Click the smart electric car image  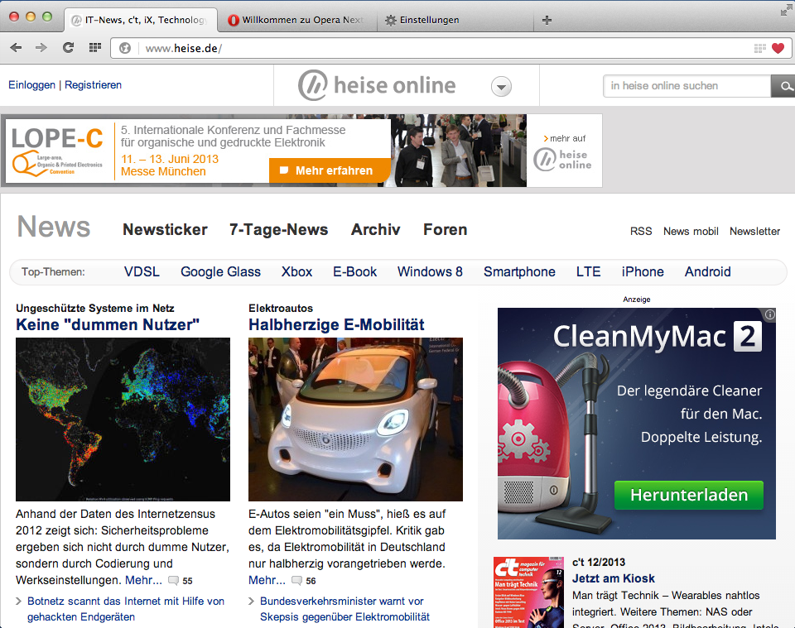355,419
